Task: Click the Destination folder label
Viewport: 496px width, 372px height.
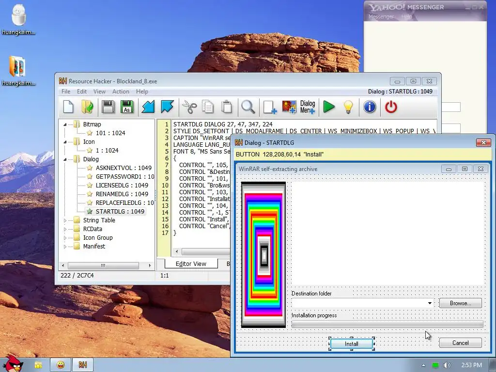Action: click(311, 294)
